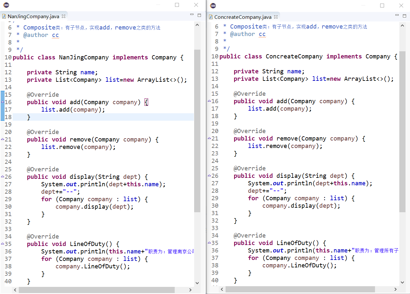
Task: Click the vertical scrollbar thumb in ConcreateCompany editor
Action: click(x=402, y=131)
